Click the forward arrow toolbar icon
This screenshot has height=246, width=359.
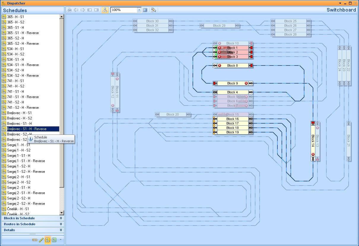(83, 10)
